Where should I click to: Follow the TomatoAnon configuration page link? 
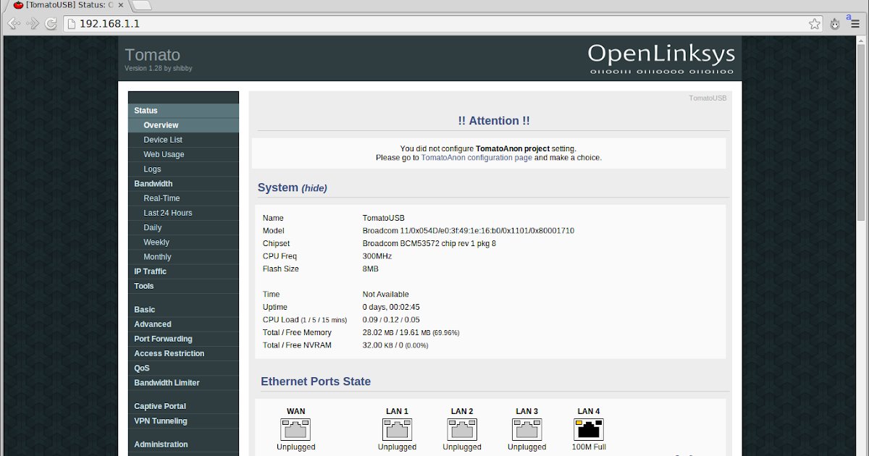(477, 157)
